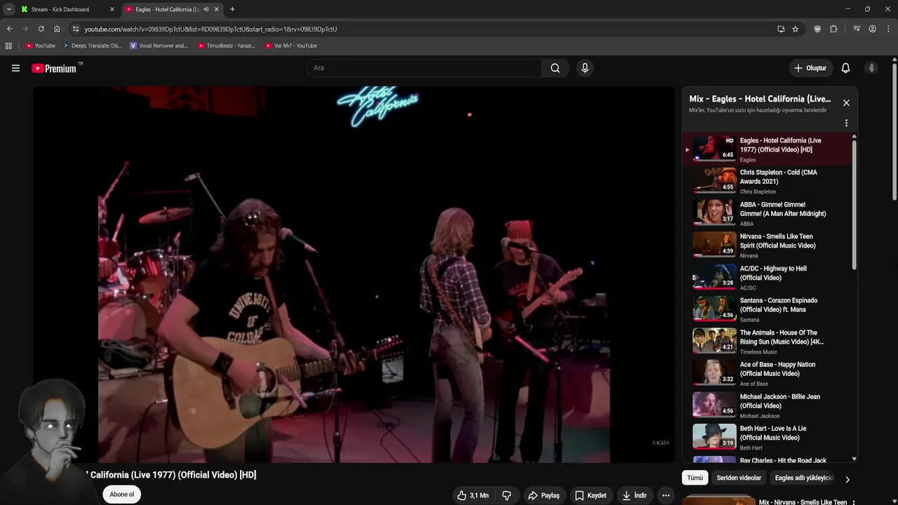Screen dimensions: 898x505
Task: Open the apps grid in bookmarks bar
Action: [8, 46]
